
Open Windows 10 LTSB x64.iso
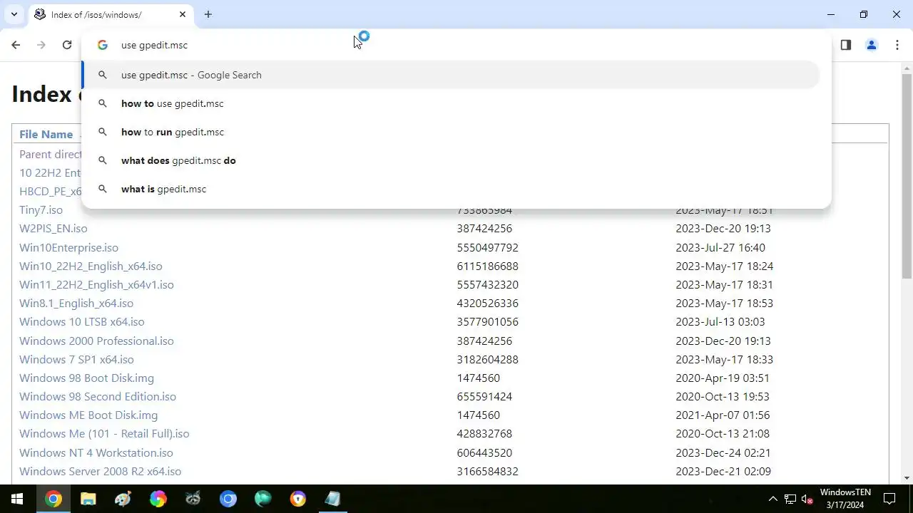[82, 322]
